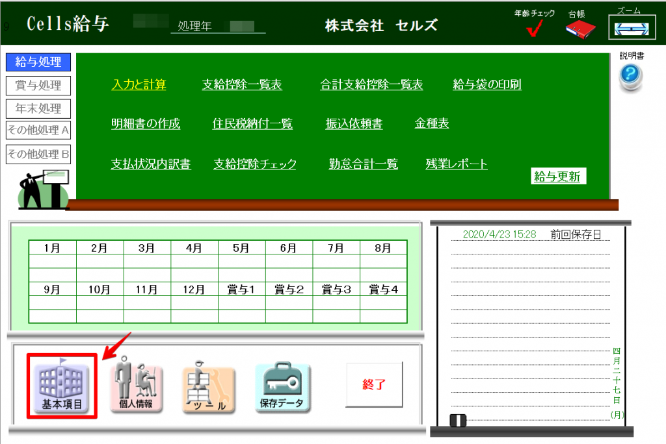Open the ツール icon
This screenshot has height=444, width=666.
(209, 388)
